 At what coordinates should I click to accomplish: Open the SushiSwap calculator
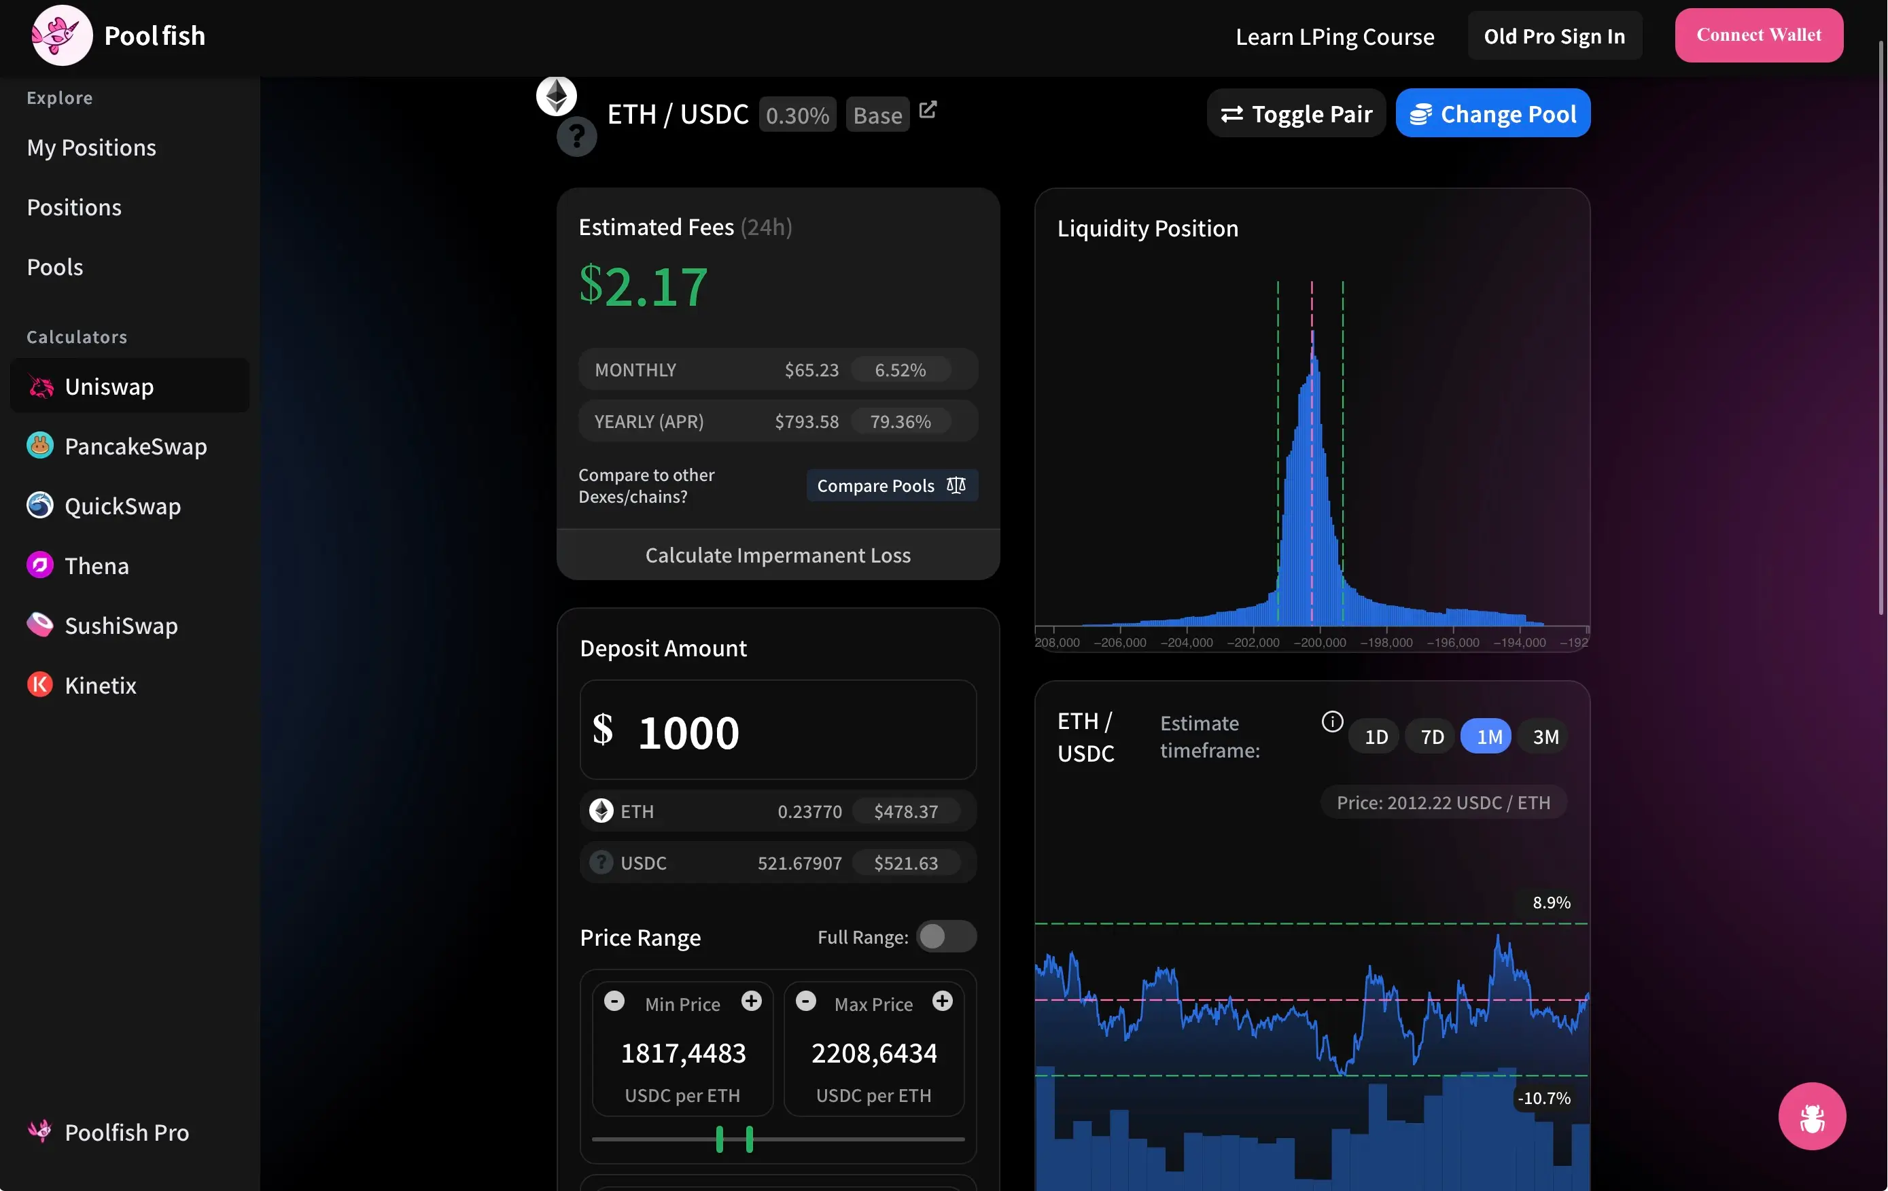(x=120, y=624)
